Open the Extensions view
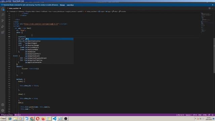Viewport: 215px width, 121px height. 3,32
